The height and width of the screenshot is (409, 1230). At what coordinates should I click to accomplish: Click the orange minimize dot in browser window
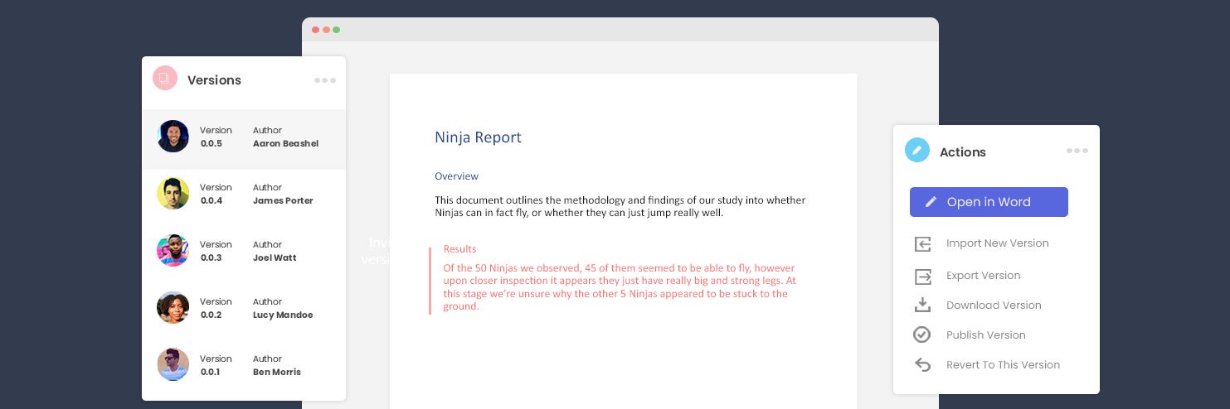point(326,30)
